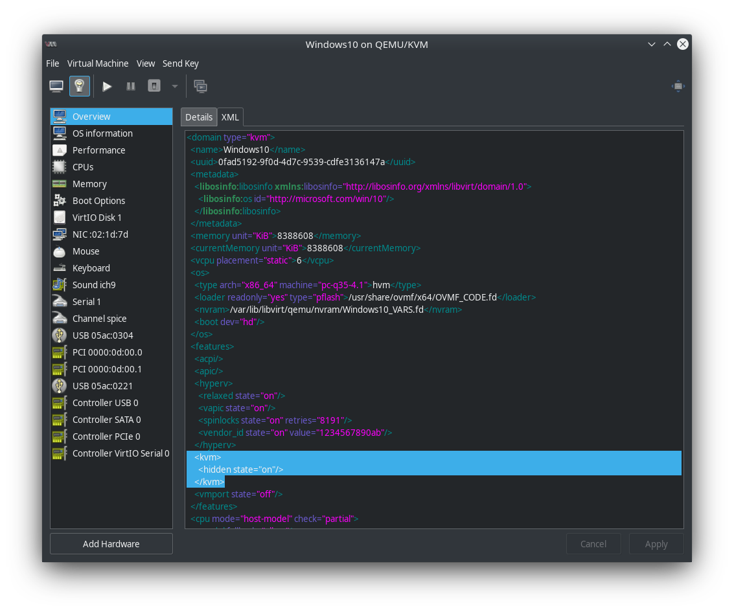Power on the virtual machine
Image resolution: width=734 pixels, height=612 pixels.
point(107,86)
